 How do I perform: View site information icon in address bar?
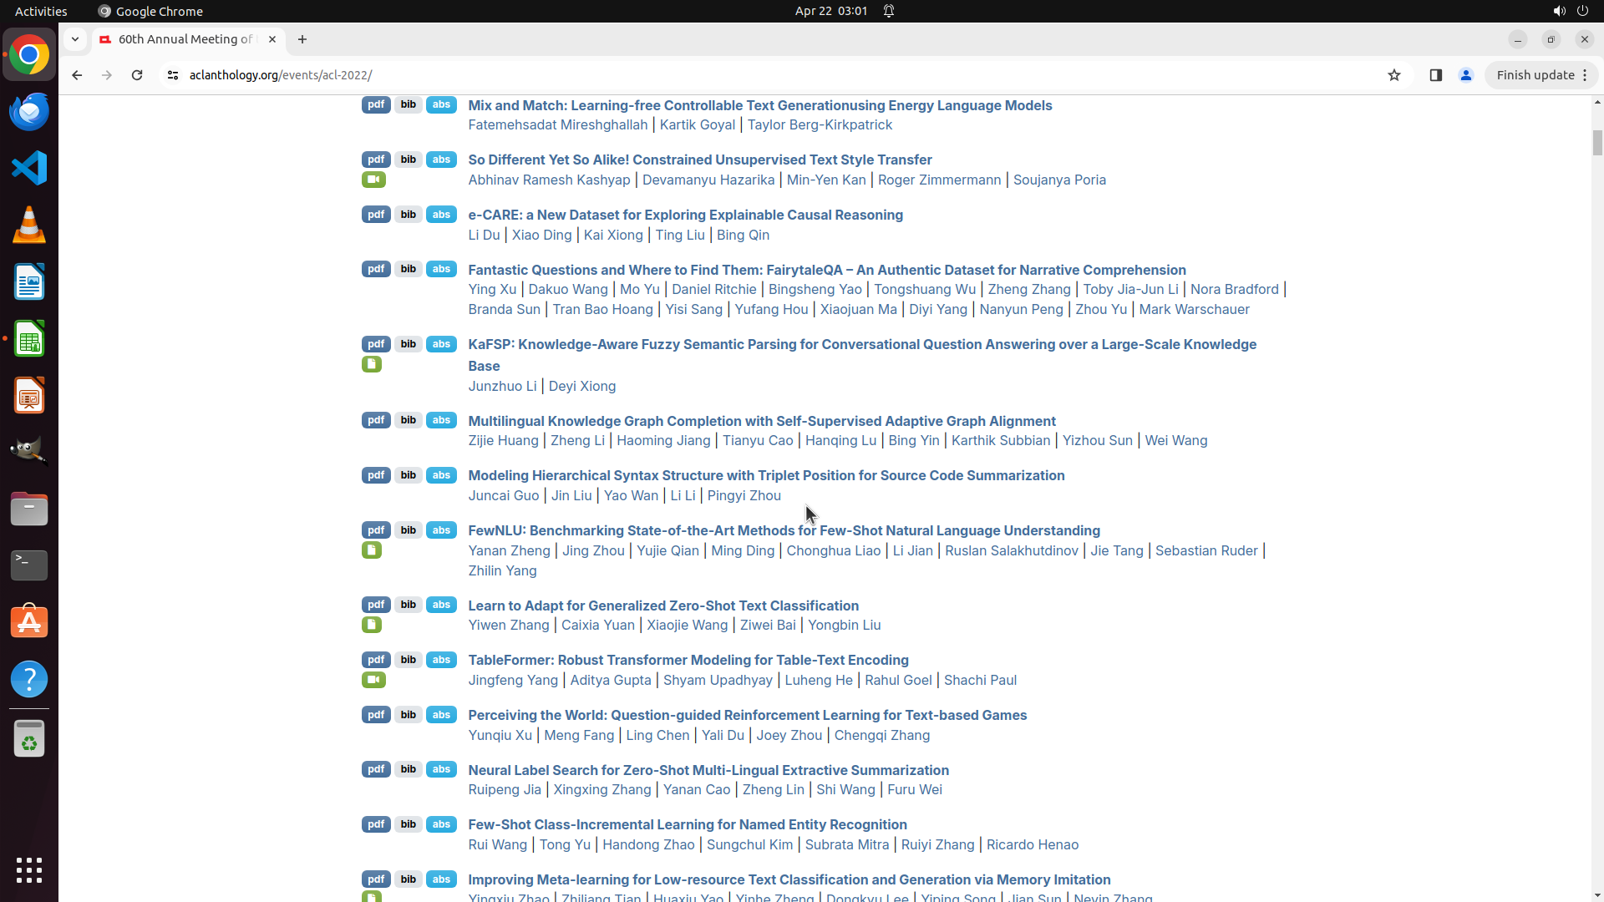[173, 75]
